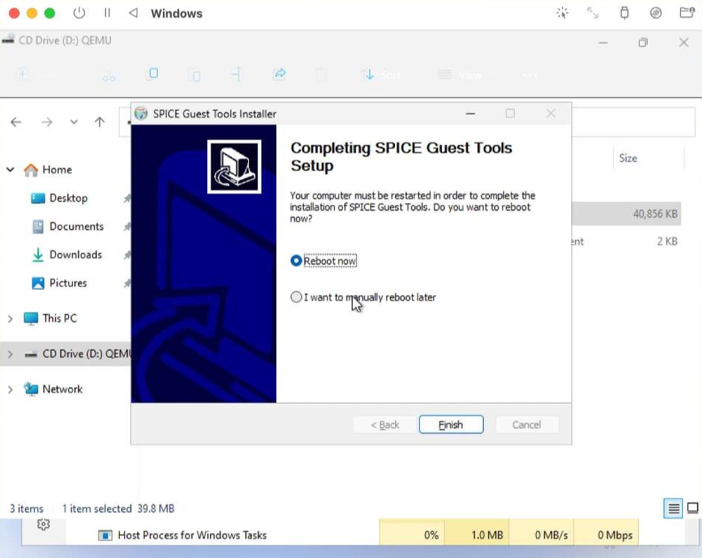Select Network in navigation pane
Viewport: 702px width, 558px height.
coord(54,389)
